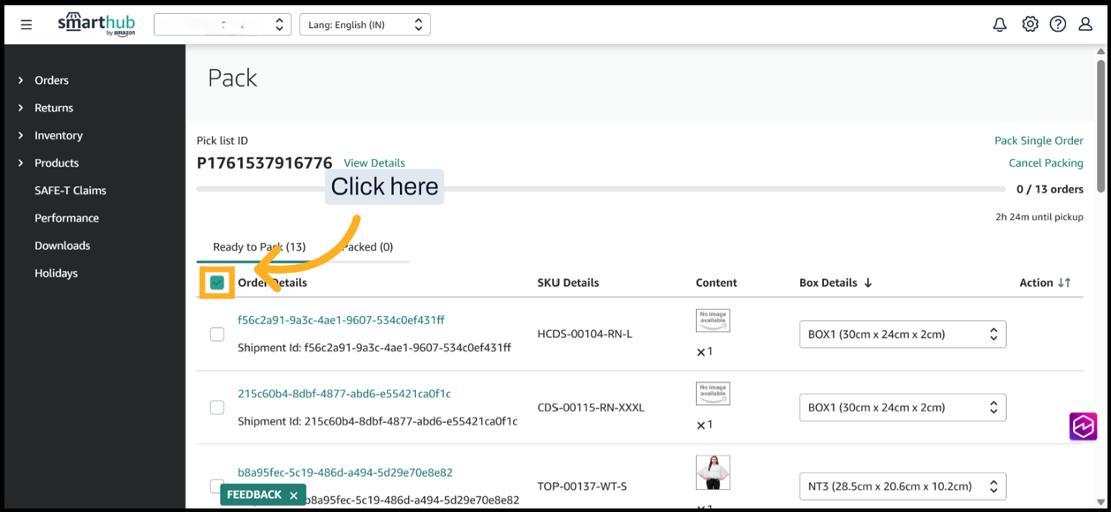Check the box for order 215c60b4
The width and height of the screenshot is (1111, 512).
tap(217, 408)
